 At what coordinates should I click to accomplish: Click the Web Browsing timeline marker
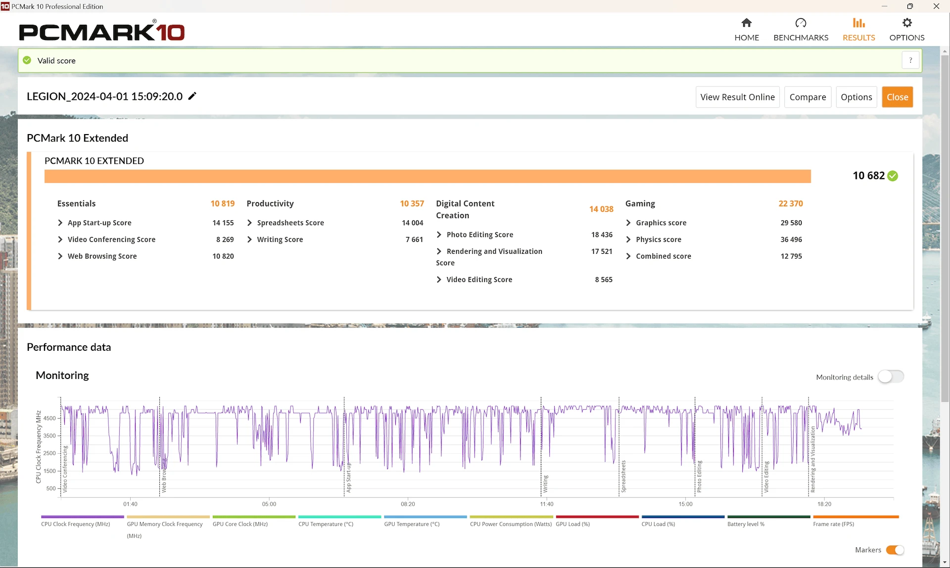(164, 475)
